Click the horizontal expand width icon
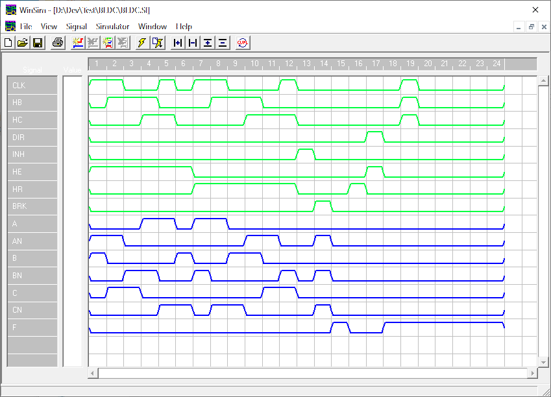This screenshot has width=551, height=397. 177,43
